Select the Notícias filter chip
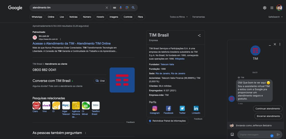Image resolution: width=286 pixels, height=139 pixels. (x=73, y=17)
